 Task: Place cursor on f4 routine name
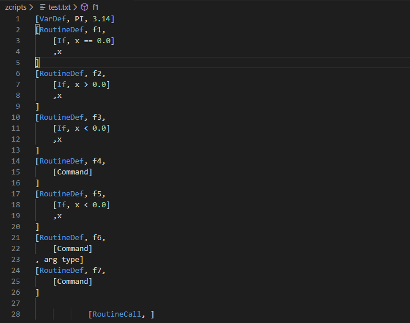[x=97, y=161]
